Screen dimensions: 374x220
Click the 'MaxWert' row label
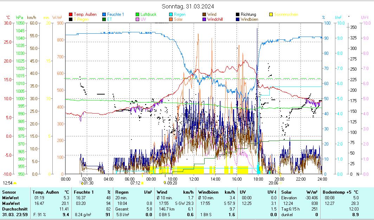[11, 203]
